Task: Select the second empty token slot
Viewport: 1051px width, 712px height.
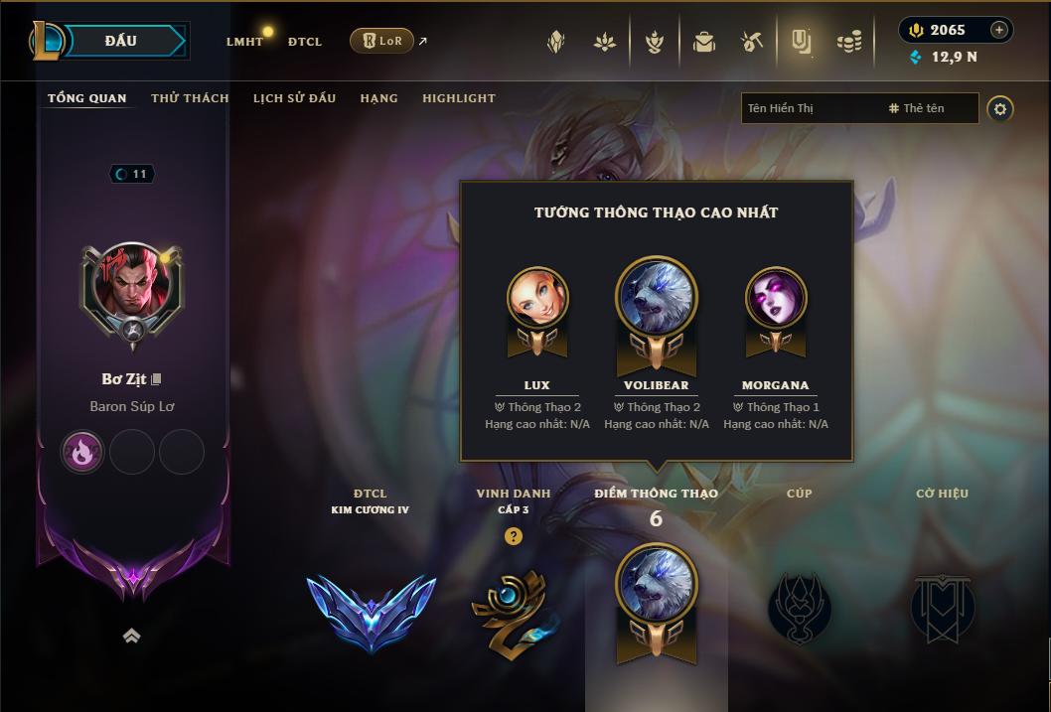Action: [x=132, y=452]
